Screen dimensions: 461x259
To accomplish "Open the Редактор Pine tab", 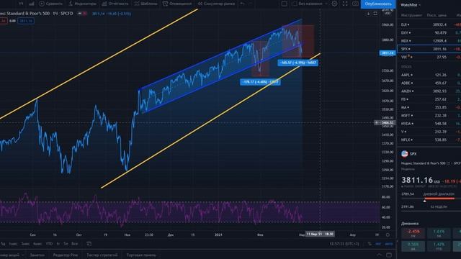I will [x=66, y=255].
